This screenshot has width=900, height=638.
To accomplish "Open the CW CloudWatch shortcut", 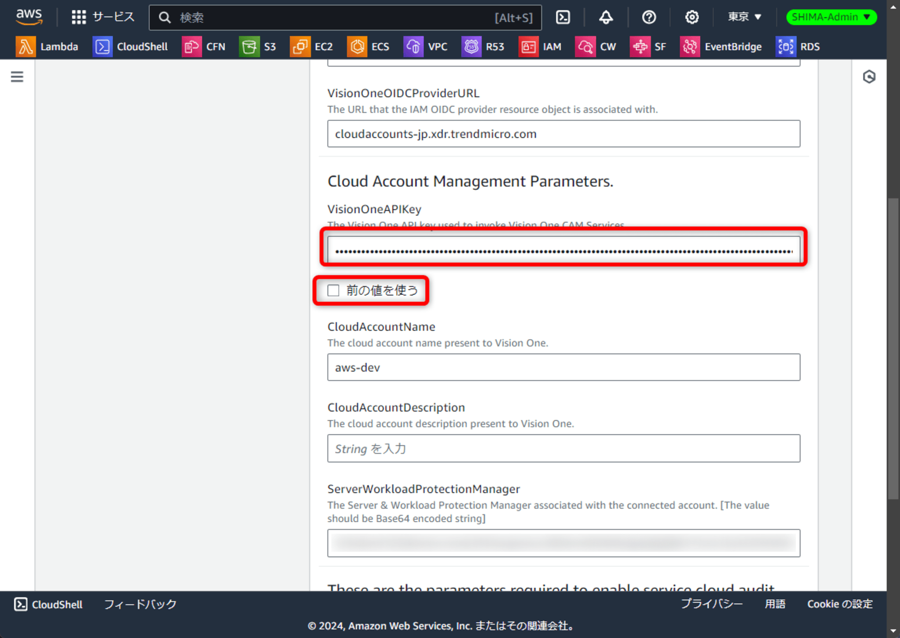I will 596,46.
